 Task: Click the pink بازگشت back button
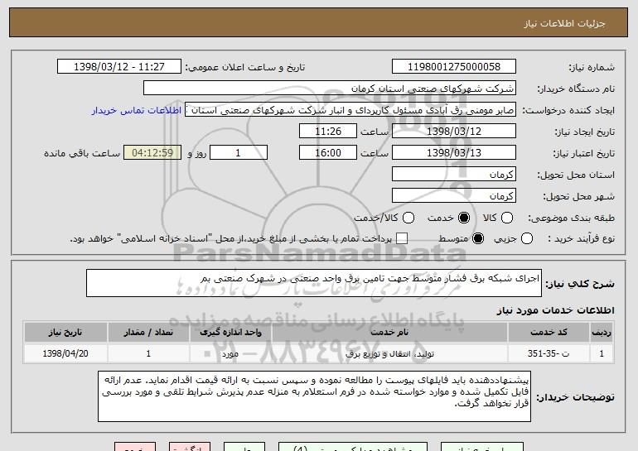pyautogui.click(x=190, y=447)
